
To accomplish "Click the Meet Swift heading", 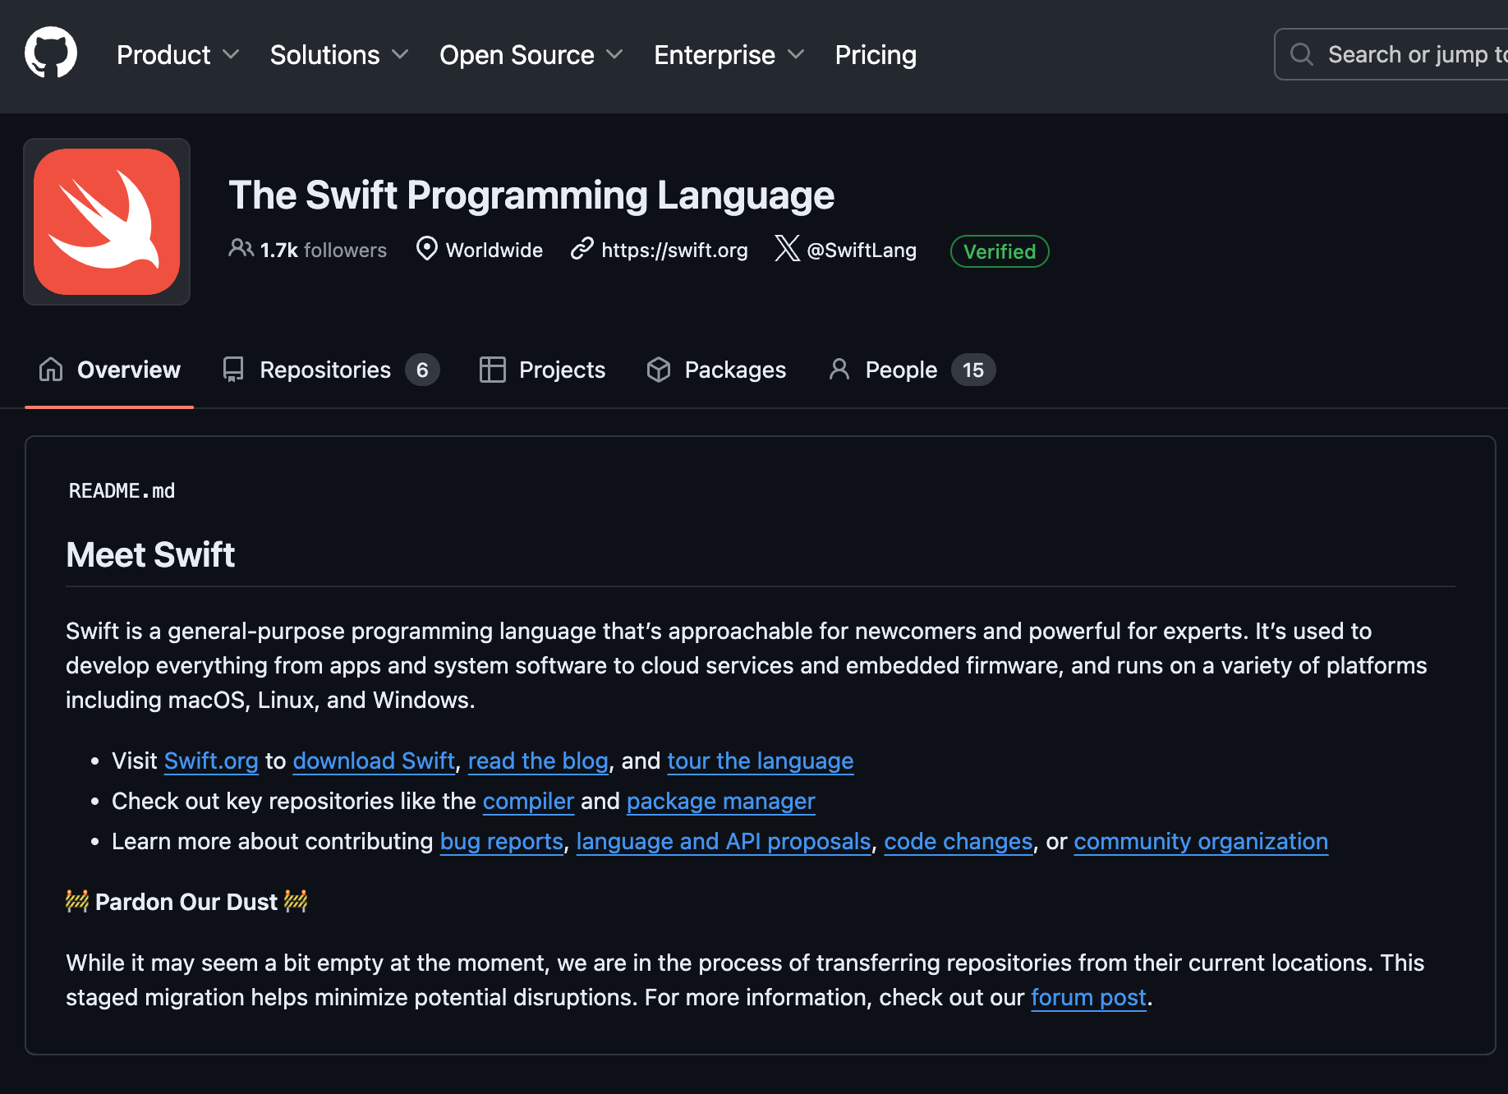I will point(150,554).
